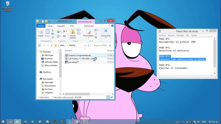
Task: Open the Archivo tab in Explorer
Action: click(41, 26)
